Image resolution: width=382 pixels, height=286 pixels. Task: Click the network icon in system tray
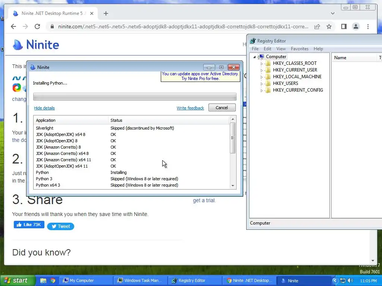pos(342,281)
